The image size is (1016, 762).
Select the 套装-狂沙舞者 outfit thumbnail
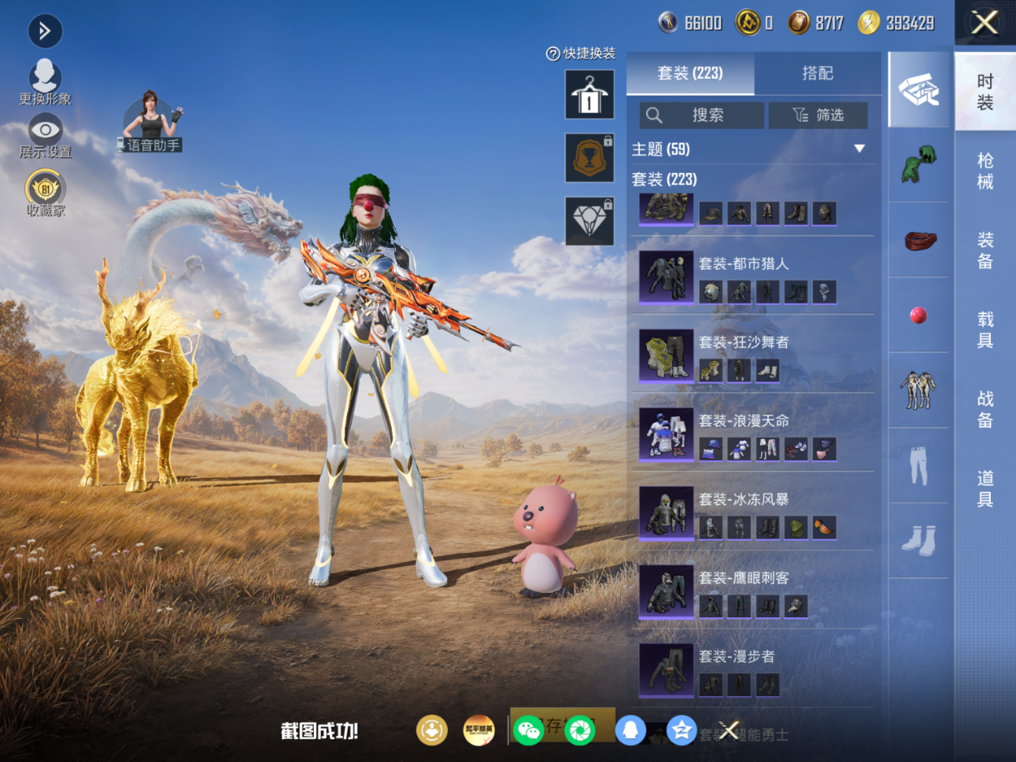click(666, 356)
